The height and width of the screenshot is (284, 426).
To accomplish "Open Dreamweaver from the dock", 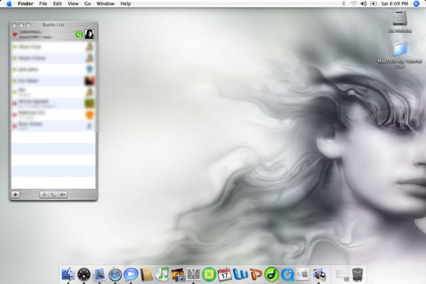I will point(272,275).
